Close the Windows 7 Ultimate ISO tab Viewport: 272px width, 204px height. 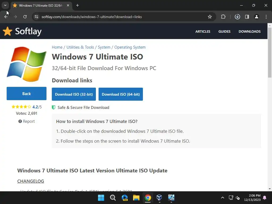pyautogui.click(x=68, y=6)
